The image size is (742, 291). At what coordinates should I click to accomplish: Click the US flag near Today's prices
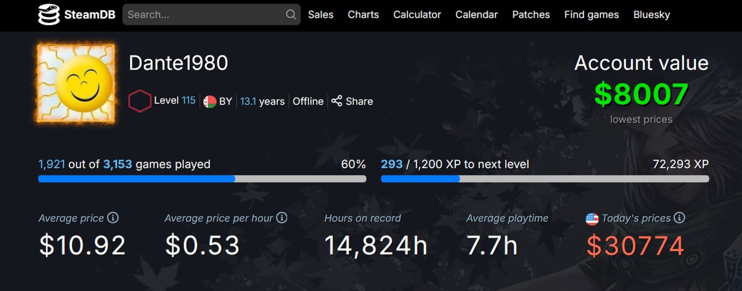point(592,219)
